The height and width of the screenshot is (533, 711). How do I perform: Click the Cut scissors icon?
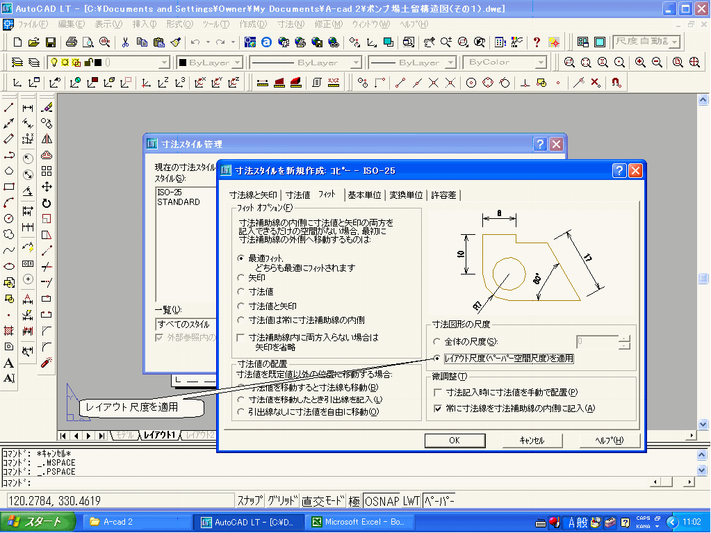125,42
